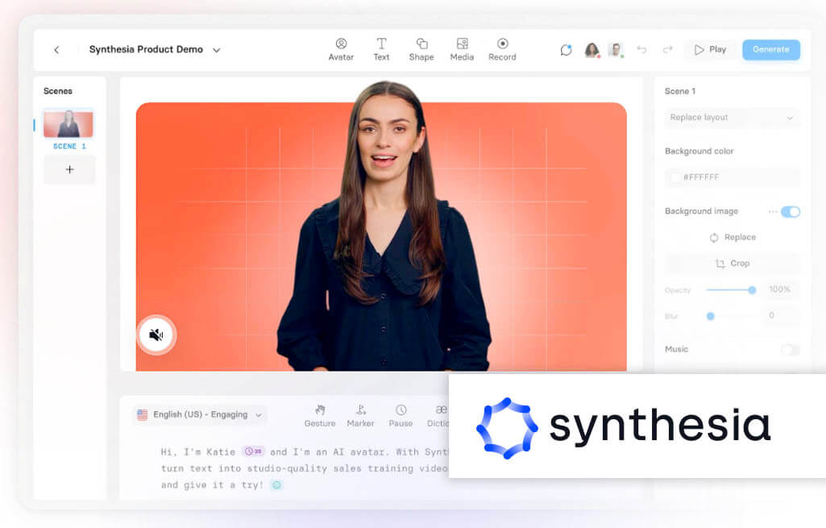Expand the Synthesia Product Demo title dropdown
Image resolution: width=826 pixels, height=528 pixels.
pyautogui.click(x=216, y=50)
